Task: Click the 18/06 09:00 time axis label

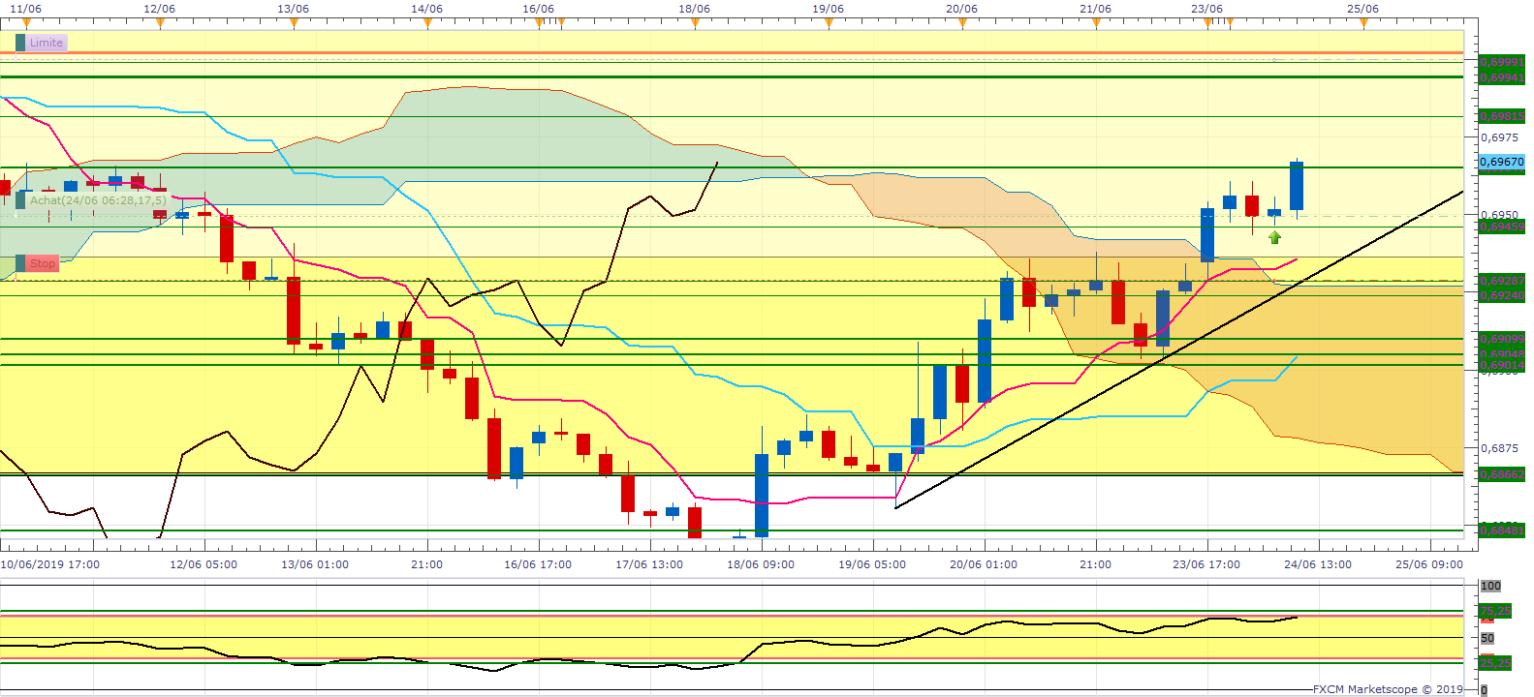Action: click(760, 564)
